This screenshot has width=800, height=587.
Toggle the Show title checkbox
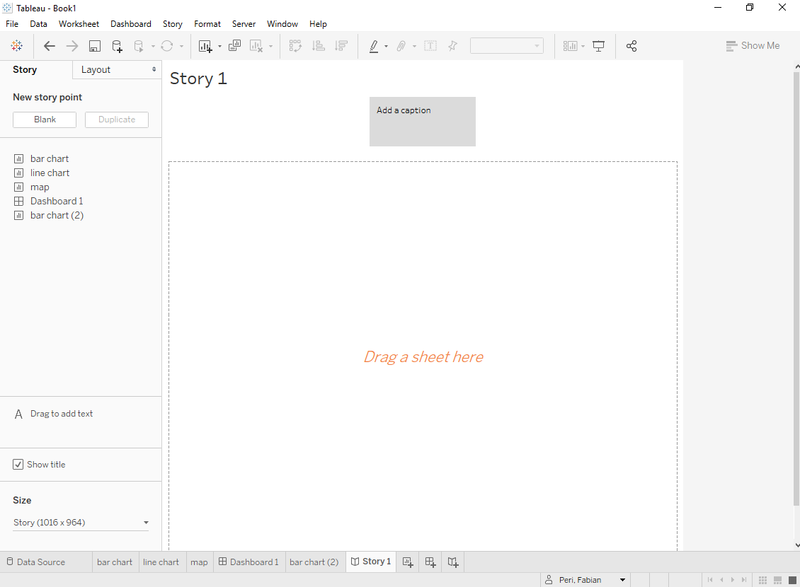coord(18,464)
